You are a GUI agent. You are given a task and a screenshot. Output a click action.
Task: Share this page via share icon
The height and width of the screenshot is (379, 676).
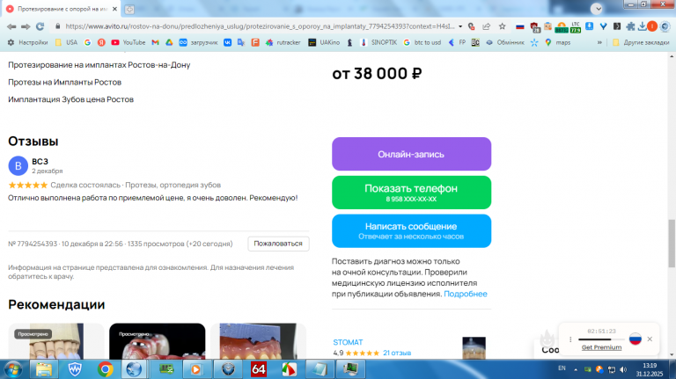pos(486,26)
